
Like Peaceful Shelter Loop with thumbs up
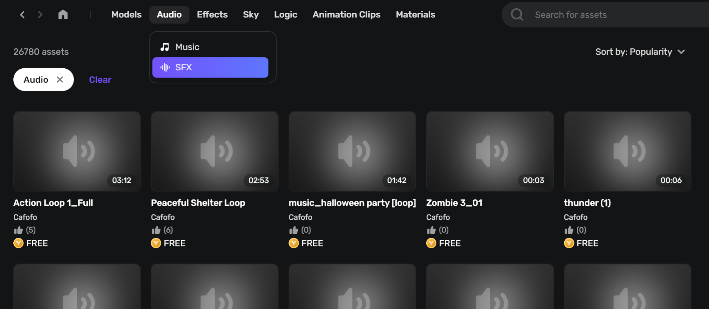click(156, 230)
